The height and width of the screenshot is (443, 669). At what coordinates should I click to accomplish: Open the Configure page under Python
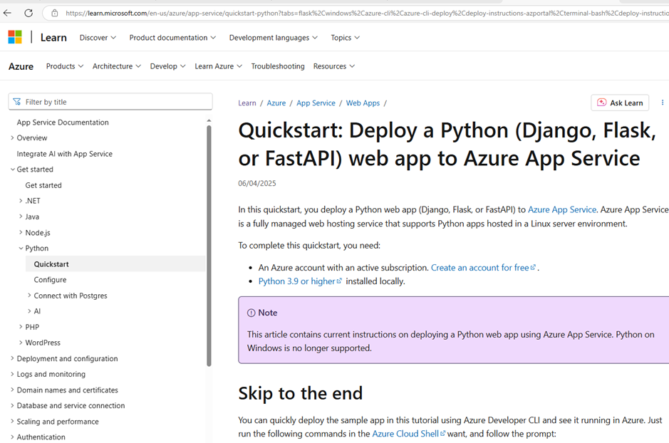[x=50, y=280]
